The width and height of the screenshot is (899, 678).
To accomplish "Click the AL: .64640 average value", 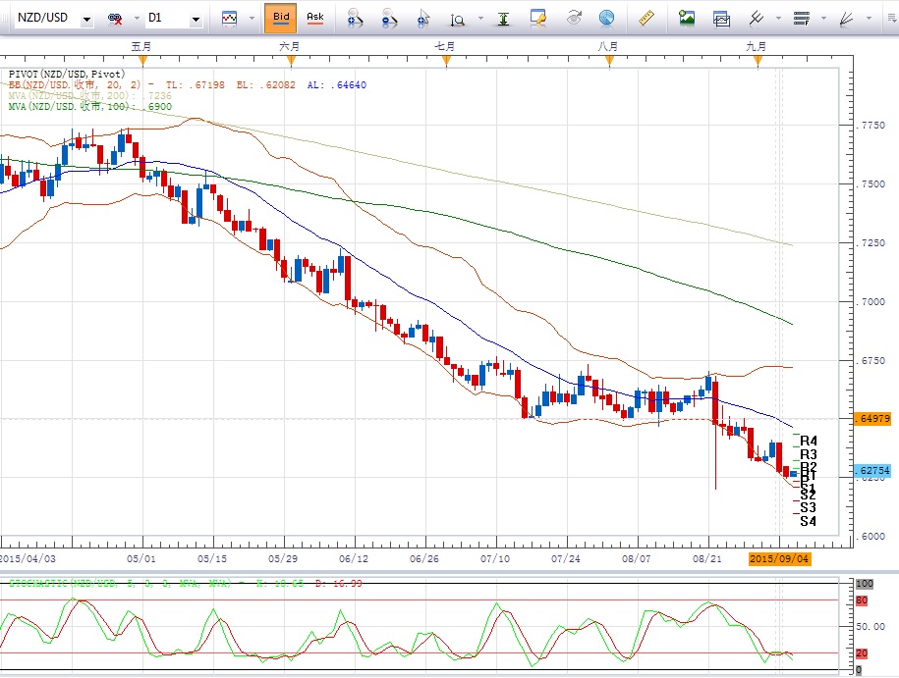I will (337, 84).
